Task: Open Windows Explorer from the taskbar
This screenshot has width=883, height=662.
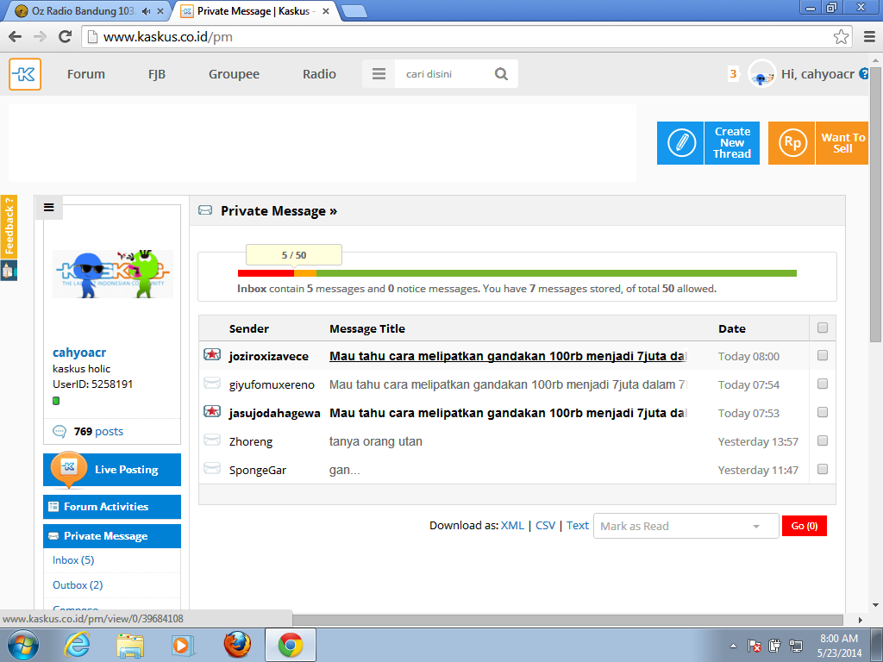Action: click(130, 645)
